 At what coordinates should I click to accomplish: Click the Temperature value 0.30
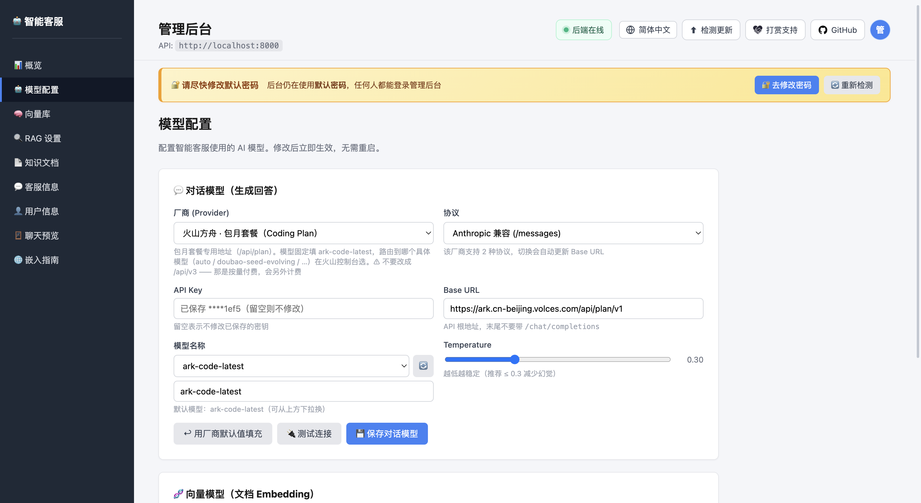[695, 359]
